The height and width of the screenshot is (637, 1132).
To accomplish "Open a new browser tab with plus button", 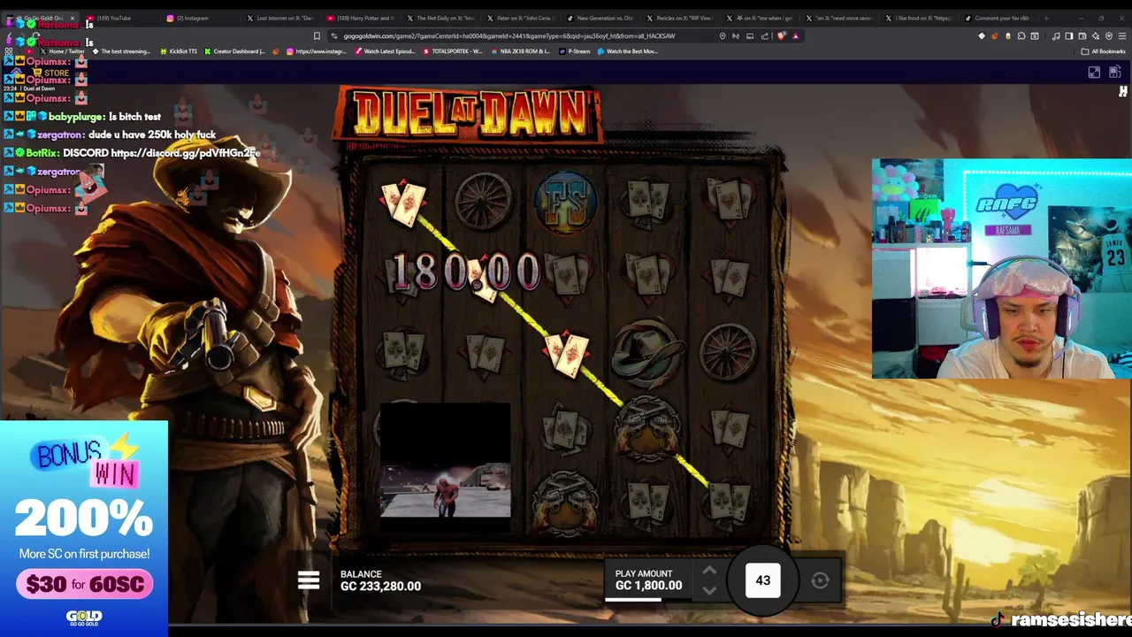I will (x=1046, y=18).
